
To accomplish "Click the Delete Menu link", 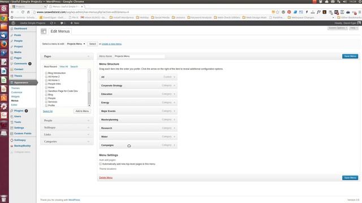I will click(106, 178).
